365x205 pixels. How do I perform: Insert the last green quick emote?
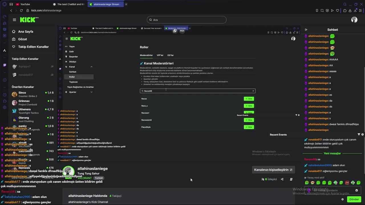tap(358, 183)
